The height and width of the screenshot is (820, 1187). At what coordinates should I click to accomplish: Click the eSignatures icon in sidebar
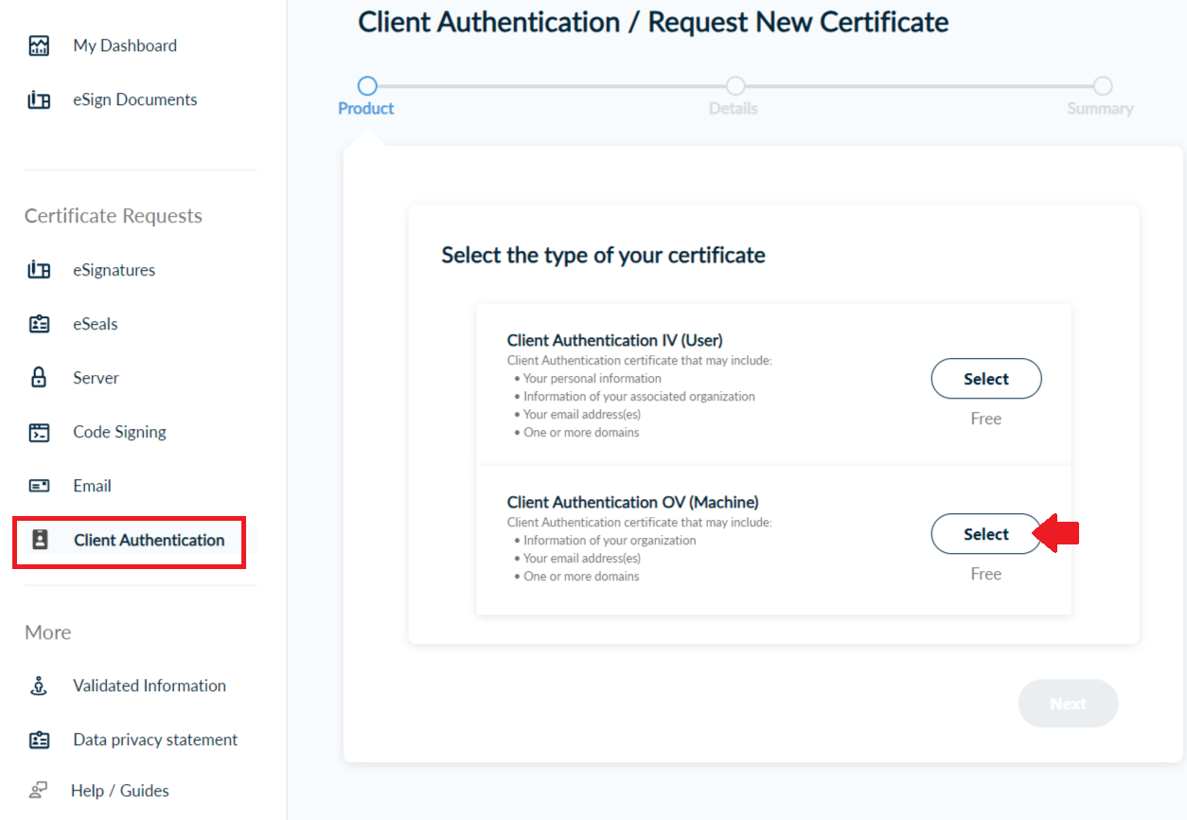click(x=39, y=271)
